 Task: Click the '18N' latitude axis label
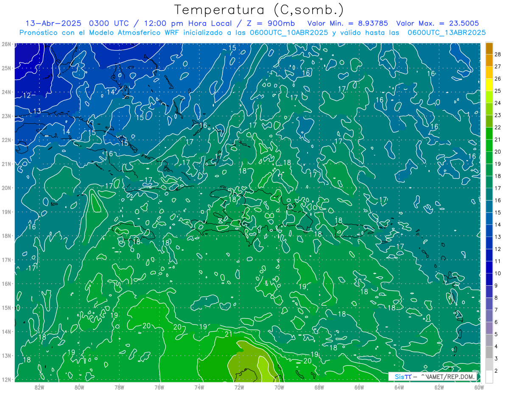(6, 236)
